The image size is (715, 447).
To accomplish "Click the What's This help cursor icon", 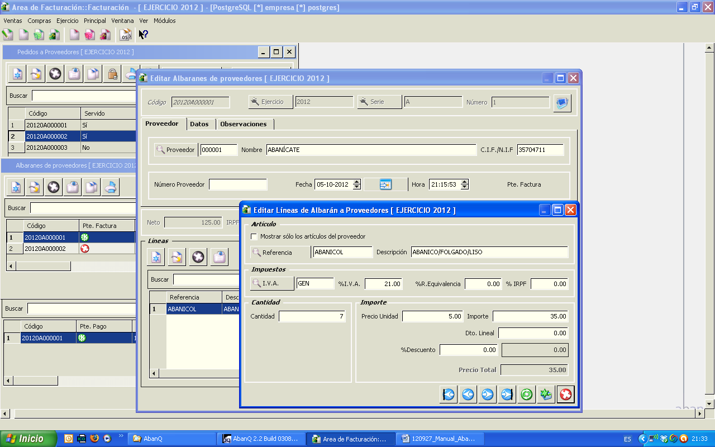I will pyautogui.click(x=144, y=35).
